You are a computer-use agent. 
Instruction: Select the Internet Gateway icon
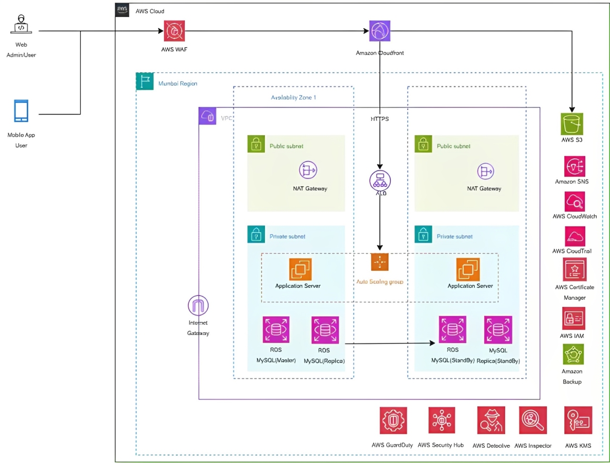click(198, 305)
